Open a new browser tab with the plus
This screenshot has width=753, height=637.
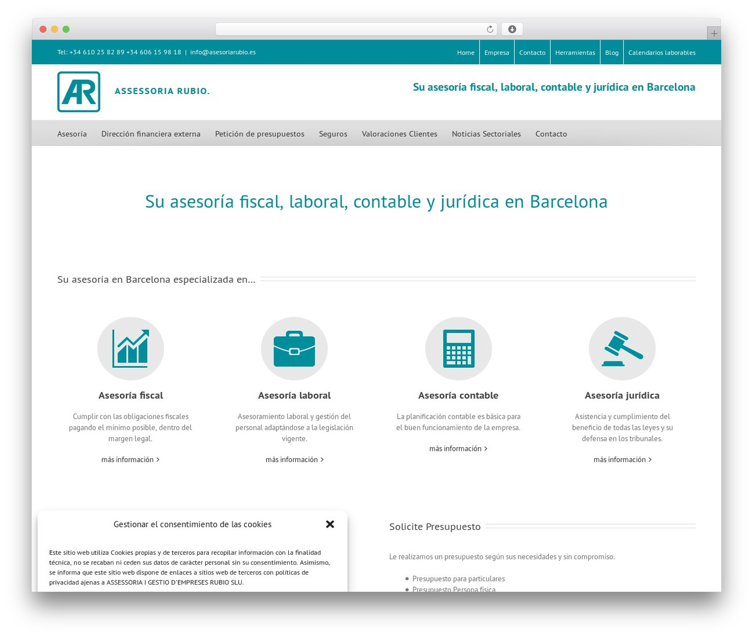(x=714, y=33)
